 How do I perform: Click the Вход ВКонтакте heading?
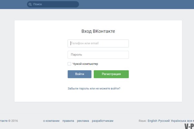pyautogui.click(x=98, y=31)
